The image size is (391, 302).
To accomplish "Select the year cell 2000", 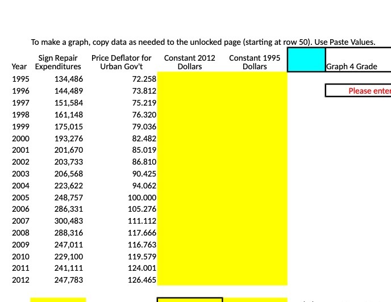I will pyautogui.click(x=20, y=139).
